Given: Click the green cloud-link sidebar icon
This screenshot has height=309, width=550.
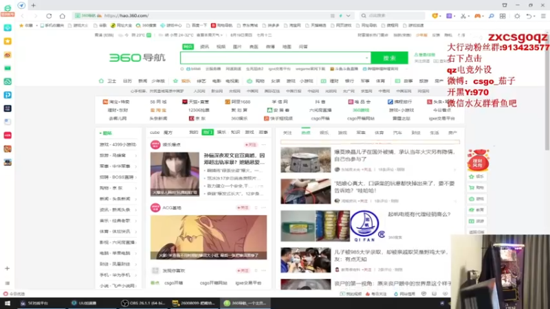Looking at the screenshot, I should pos(8,82).
